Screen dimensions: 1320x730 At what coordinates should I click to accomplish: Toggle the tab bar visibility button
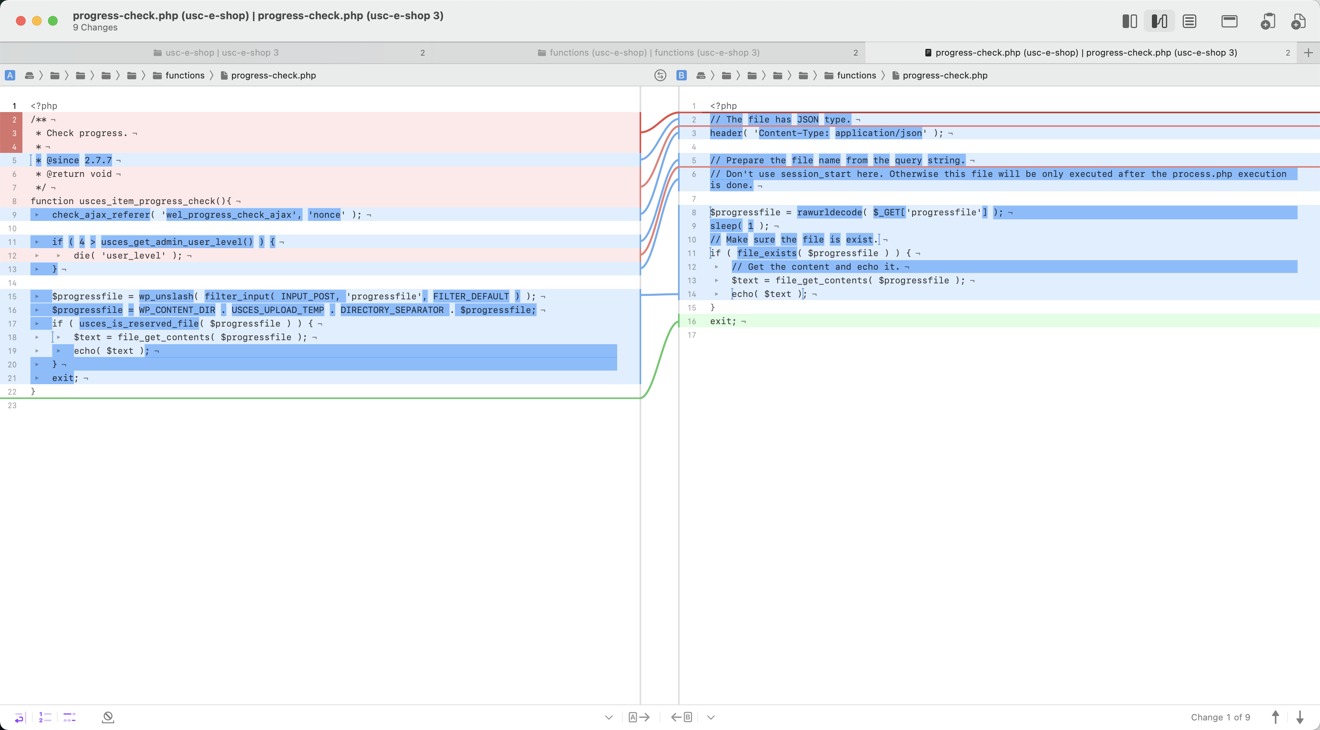tap(1229, 21)
